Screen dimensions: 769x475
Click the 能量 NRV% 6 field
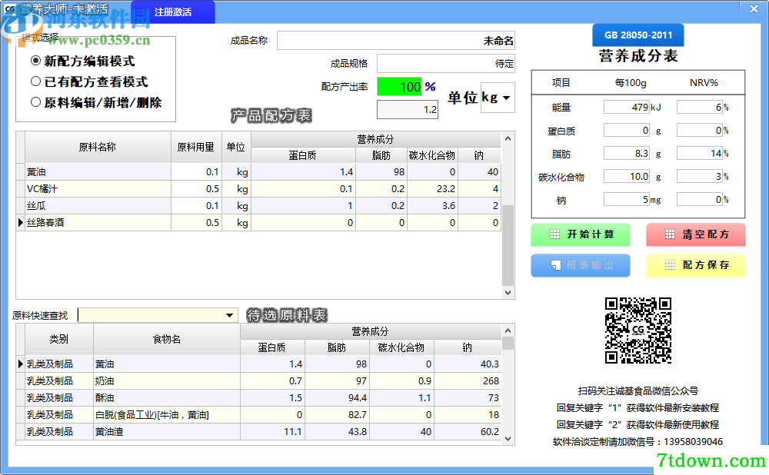click(700, 107)
